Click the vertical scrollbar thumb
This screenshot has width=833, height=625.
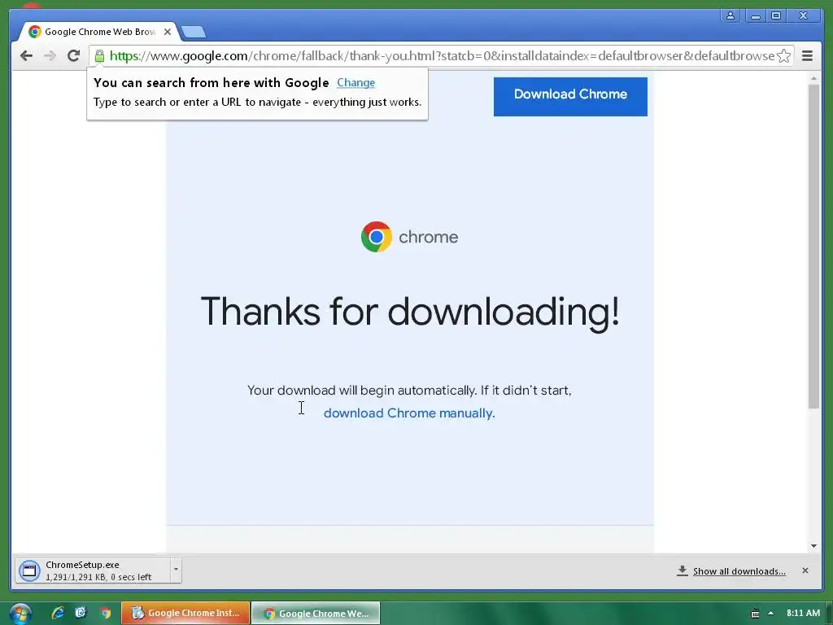pos(813,246)
